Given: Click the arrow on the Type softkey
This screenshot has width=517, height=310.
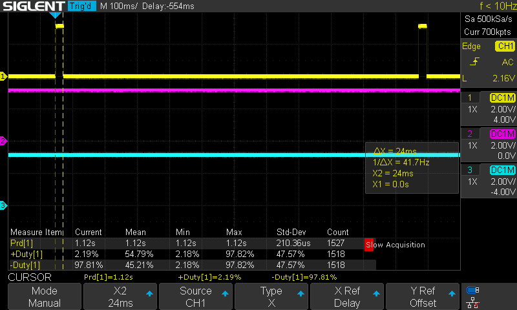Looking at the screenshot, I should (301, 293).
